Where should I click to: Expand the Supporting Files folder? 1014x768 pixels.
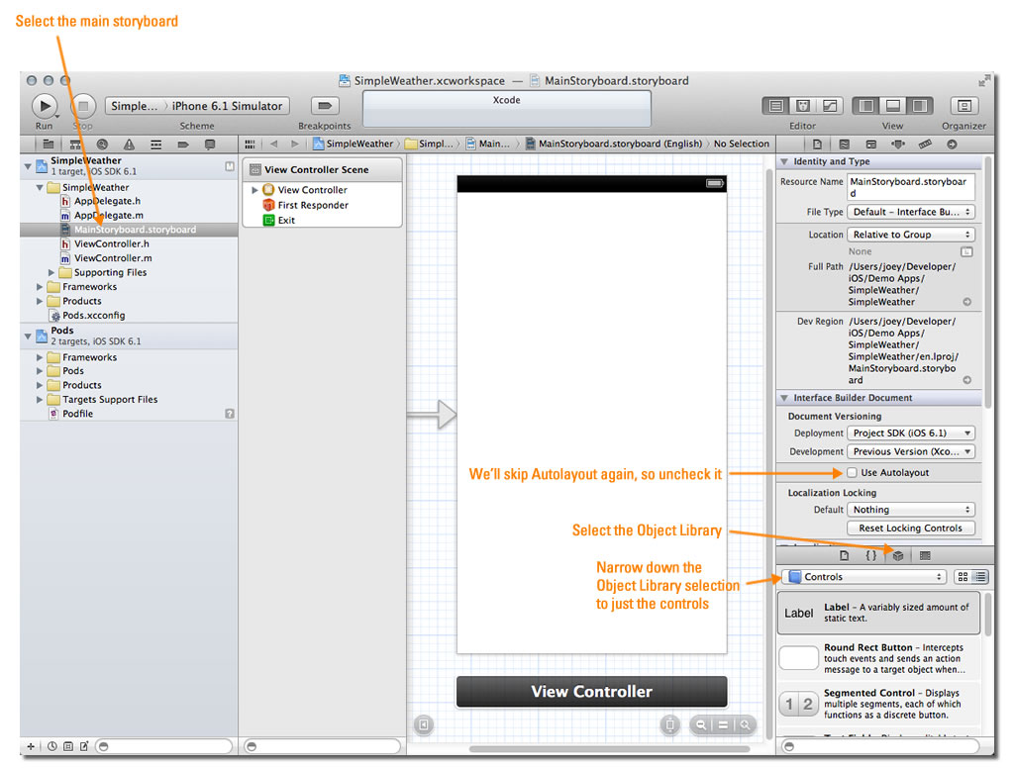pos(51,273)
